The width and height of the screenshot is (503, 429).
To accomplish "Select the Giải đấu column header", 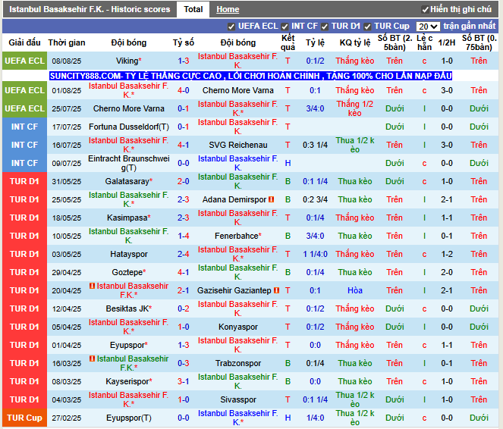I will click(x=24, y=42).
